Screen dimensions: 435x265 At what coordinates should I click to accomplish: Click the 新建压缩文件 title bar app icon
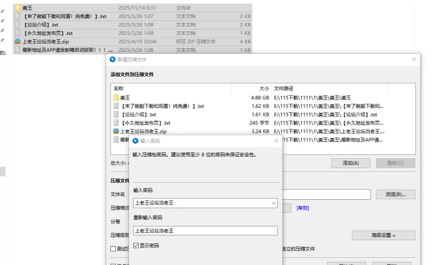113,59
